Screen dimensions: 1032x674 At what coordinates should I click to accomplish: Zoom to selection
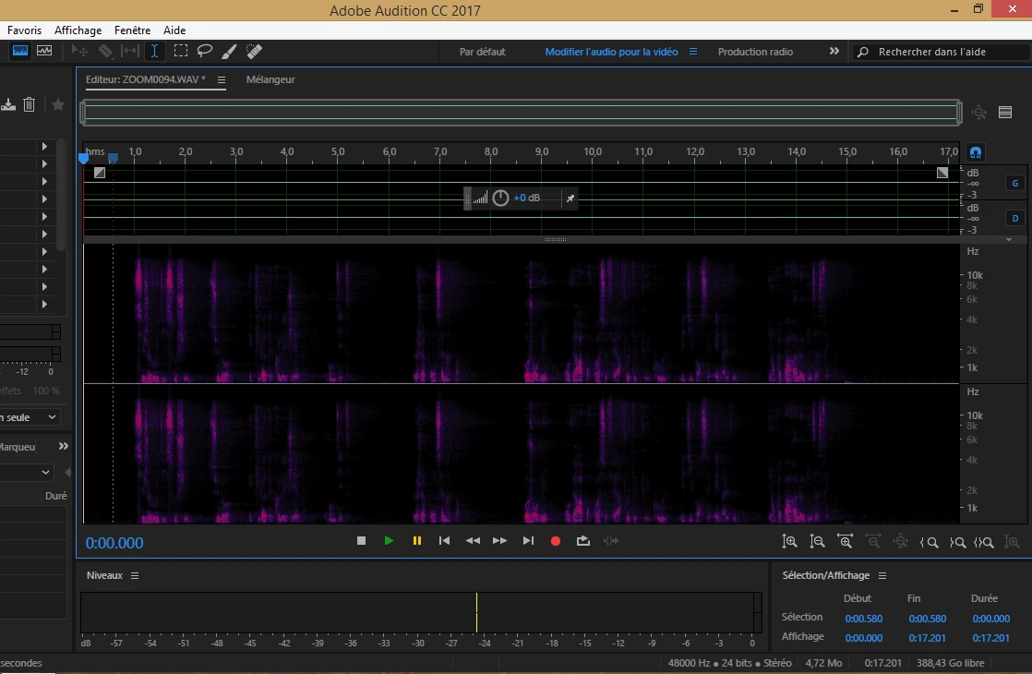tap(984, 542)
